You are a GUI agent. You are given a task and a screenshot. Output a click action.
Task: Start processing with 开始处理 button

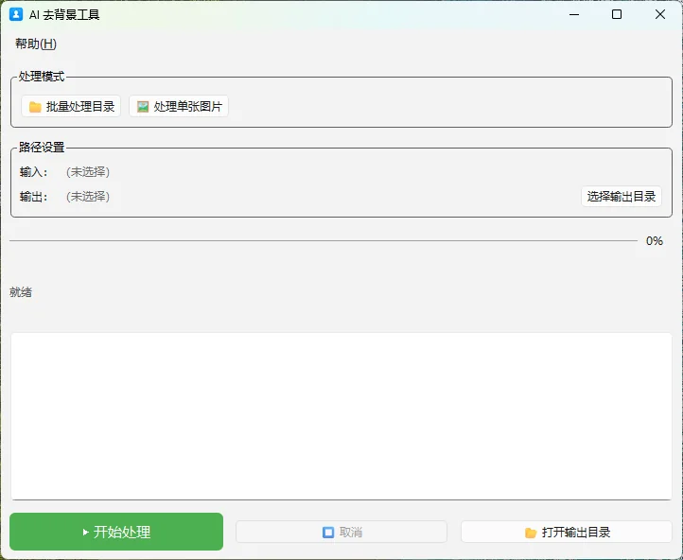coord(116,532)
